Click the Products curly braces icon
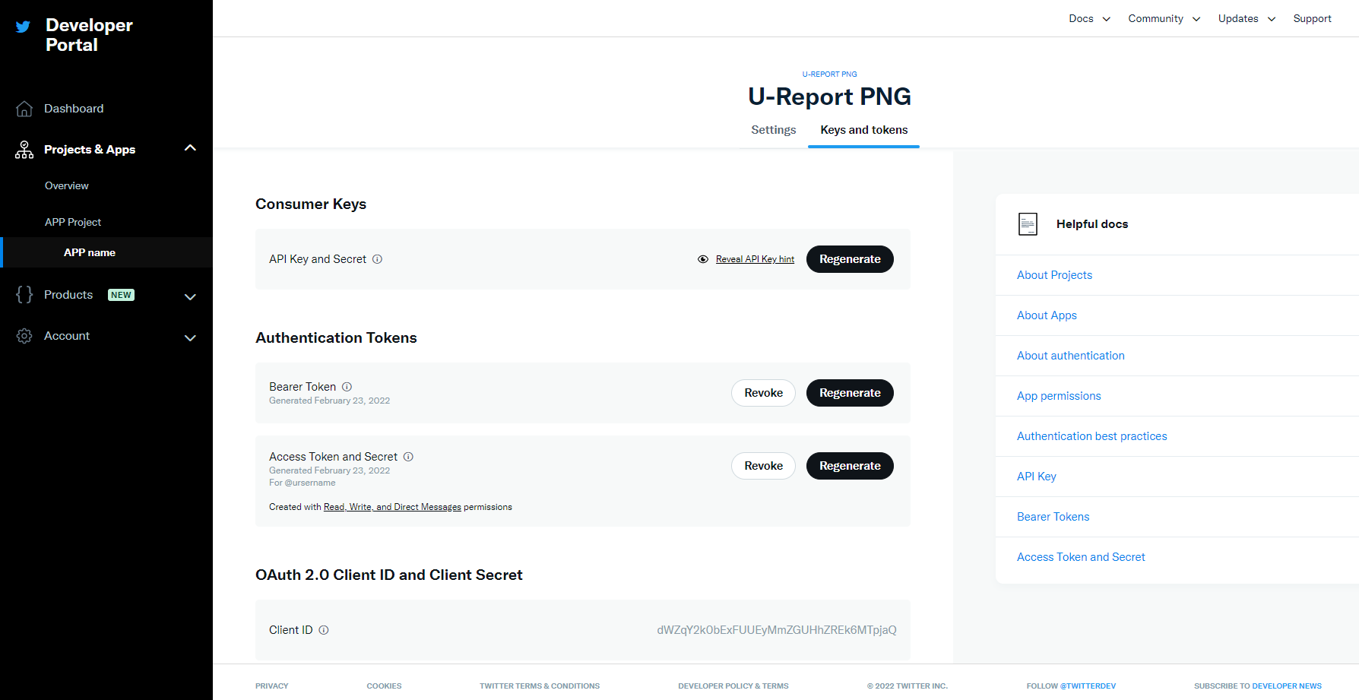This screenshot has height=700, width=1359. pyautogui.click(x=24, y=295)
